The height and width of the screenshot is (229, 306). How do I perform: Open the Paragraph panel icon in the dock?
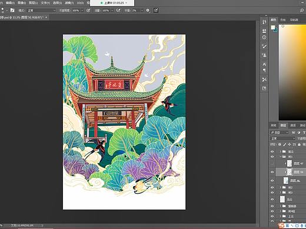(x=264, y=70)
